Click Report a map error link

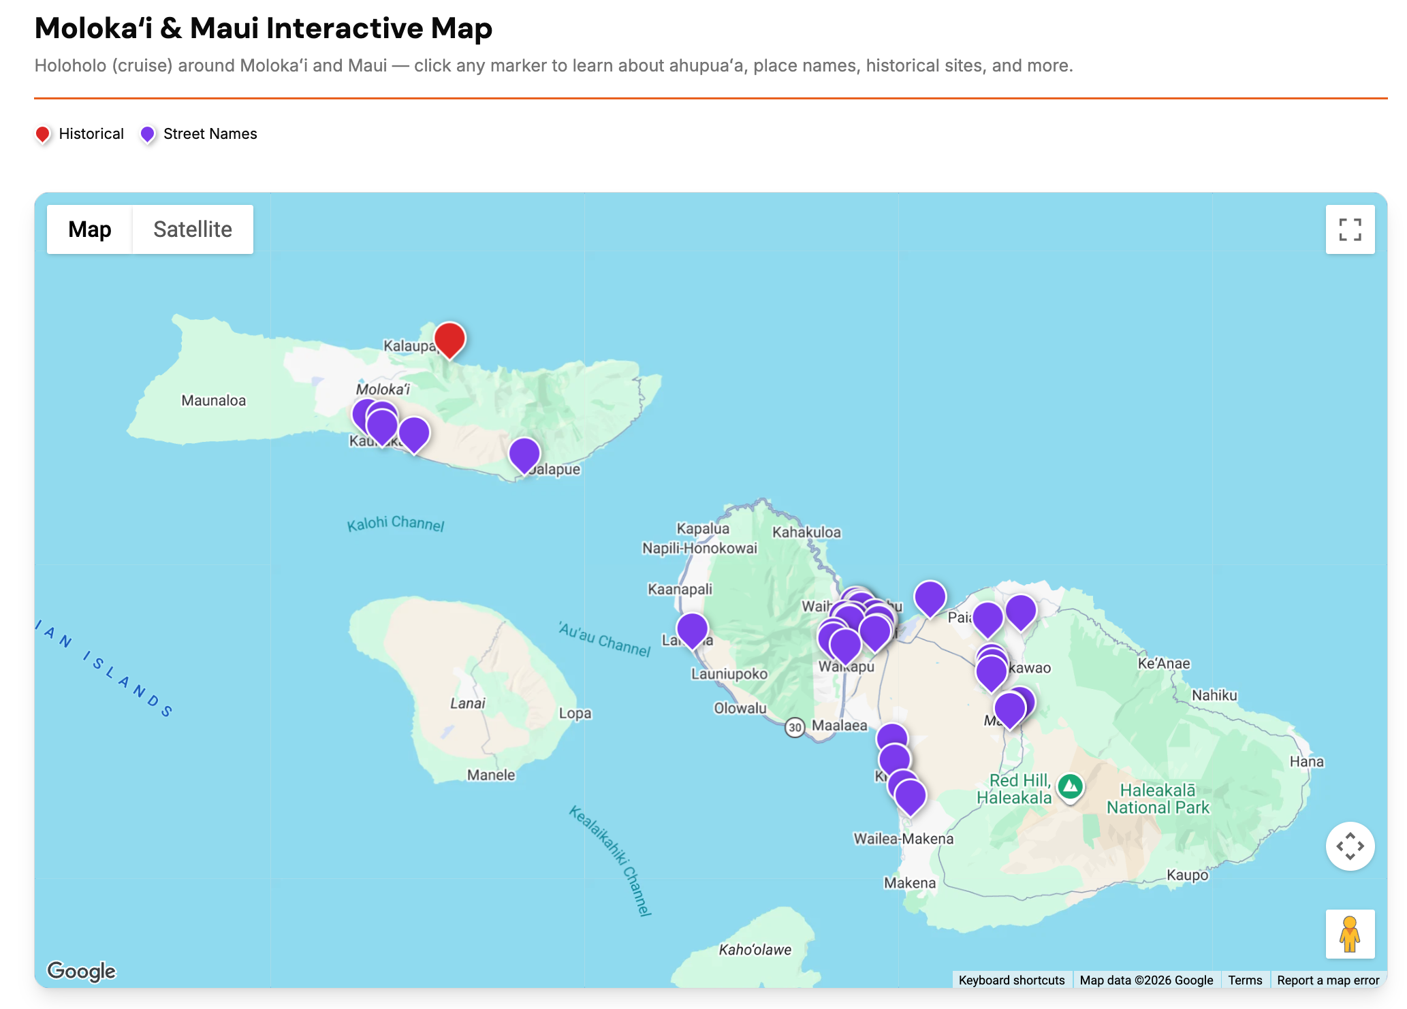click(x=1328, y=980)
